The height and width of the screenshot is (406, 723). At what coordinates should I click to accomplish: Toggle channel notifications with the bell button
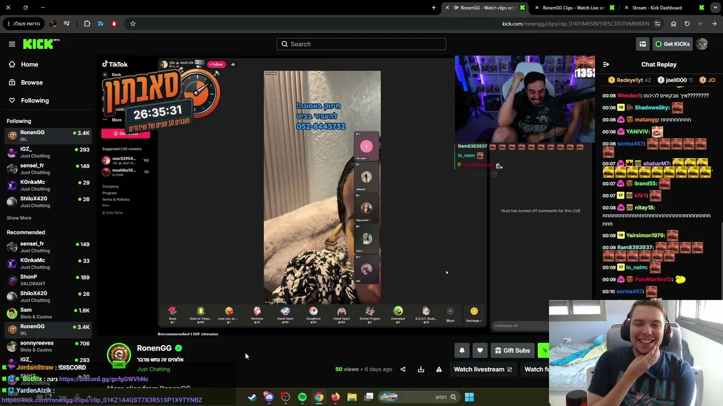462,351
